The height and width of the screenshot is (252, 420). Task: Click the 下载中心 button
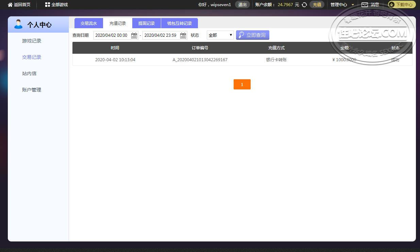click(402, 5)
